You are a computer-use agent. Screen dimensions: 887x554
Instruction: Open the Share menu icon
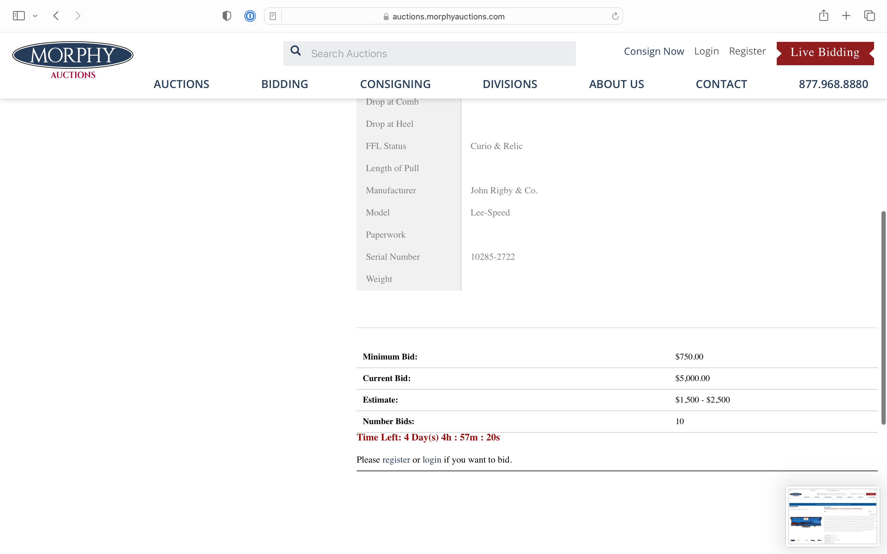tap(824, 15)
